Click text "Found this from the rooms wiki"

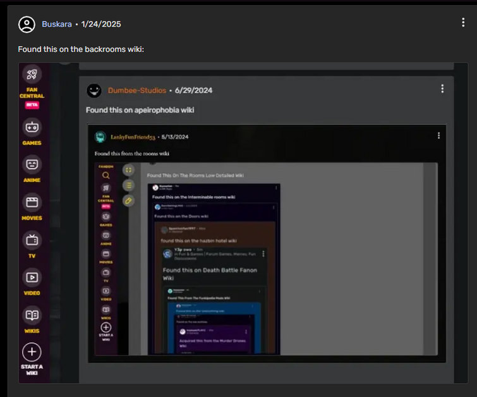coord(131,154)
